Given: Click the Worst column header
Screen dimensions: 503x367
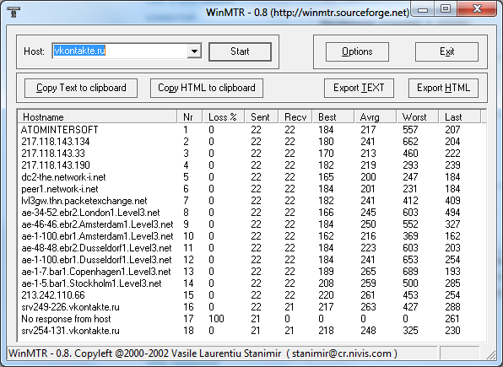Looking at the screenshot, I should click(418, 117).
